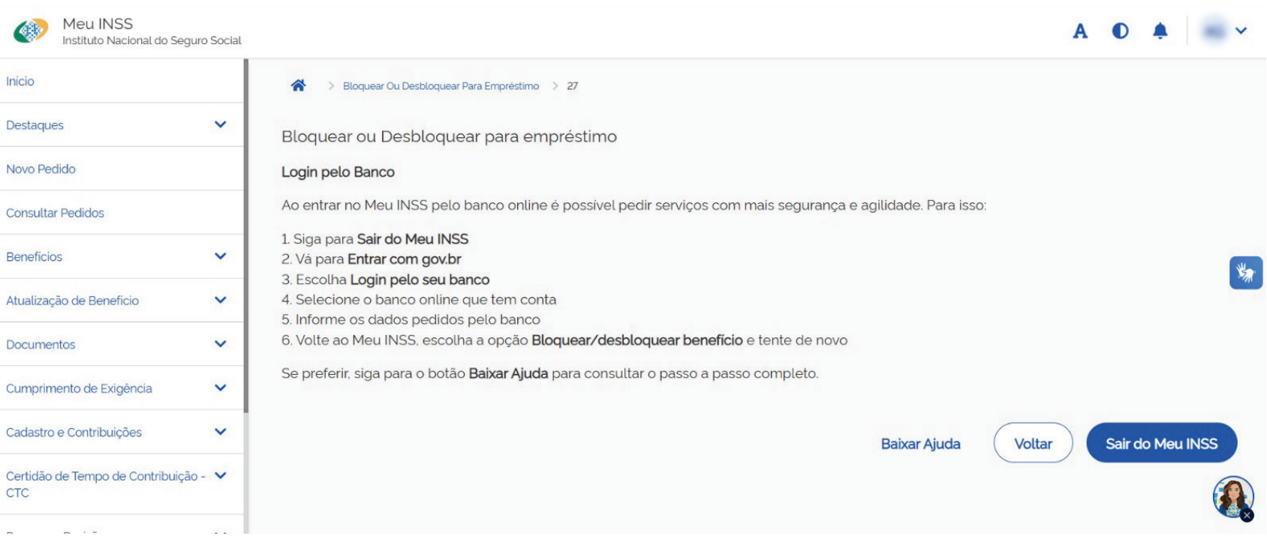Click the Login pelo Banco subheading
1267x539 pixels.
338,172
